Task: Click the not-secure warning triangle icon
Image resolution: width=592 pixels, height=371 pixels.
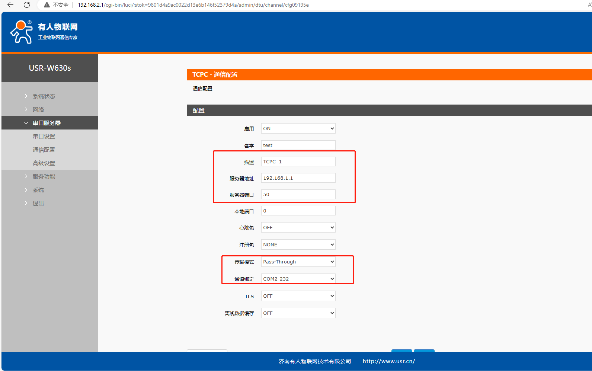Action: tap(47, 5)
